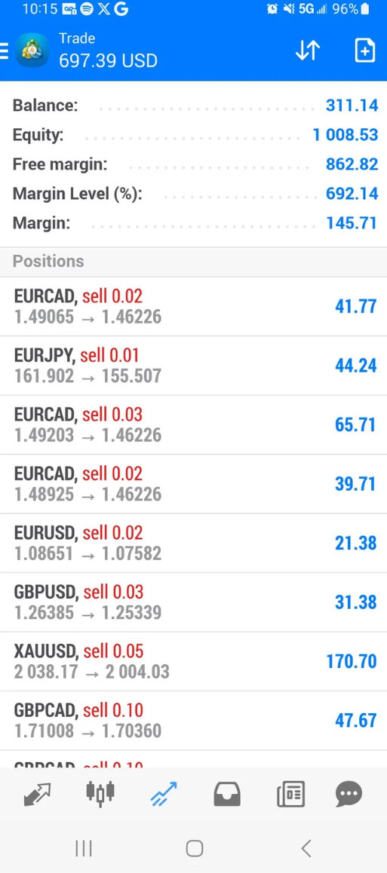Open the EURUSD sell 0.02 position
Image resolution: width=387 pixels, height=873 pixels.
(x=193, y=544)
